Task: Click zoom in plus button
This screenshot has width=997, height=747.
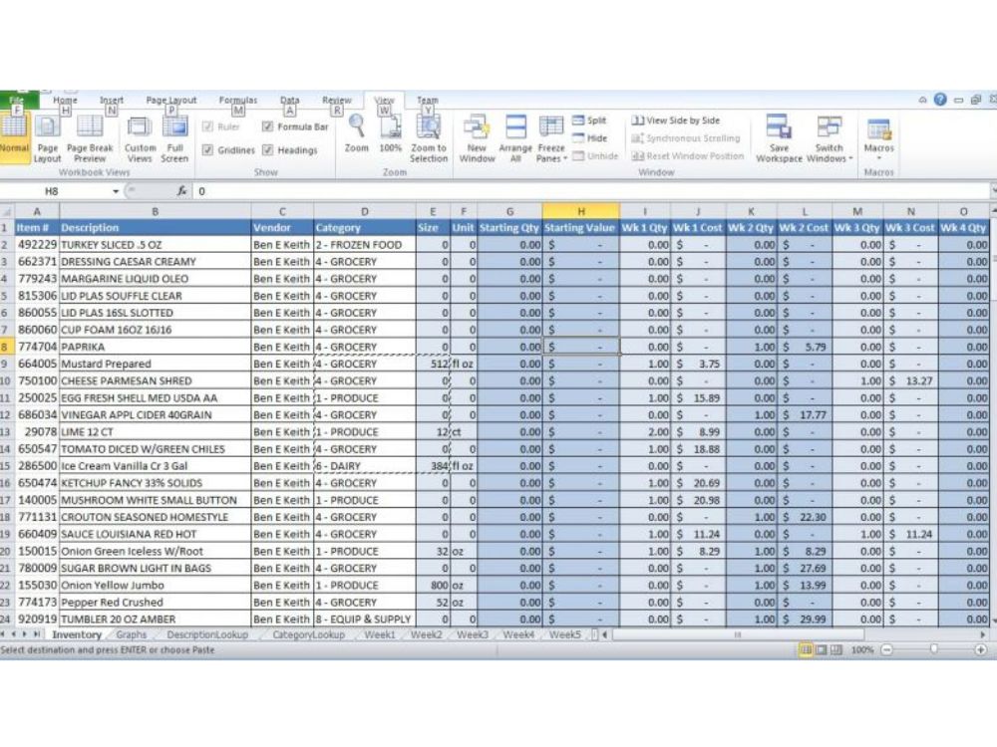Action: [x=980, y=649]
